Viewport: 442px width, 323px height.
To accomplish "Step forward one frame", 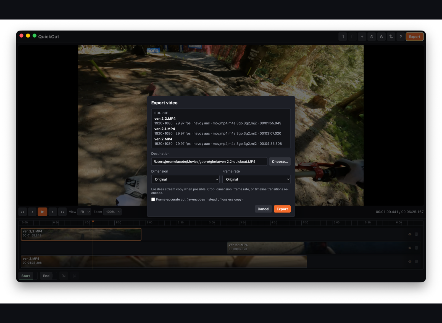I will tap(52, 212).
